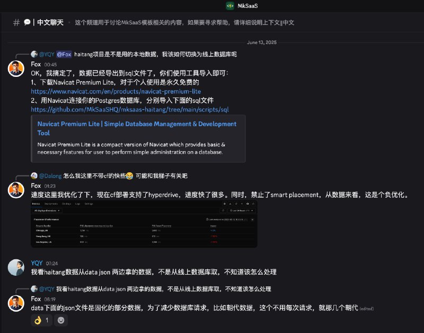
Task: Click the OK hand reaction with count 1
Action: pyautogui.click(x=41, y=320)
